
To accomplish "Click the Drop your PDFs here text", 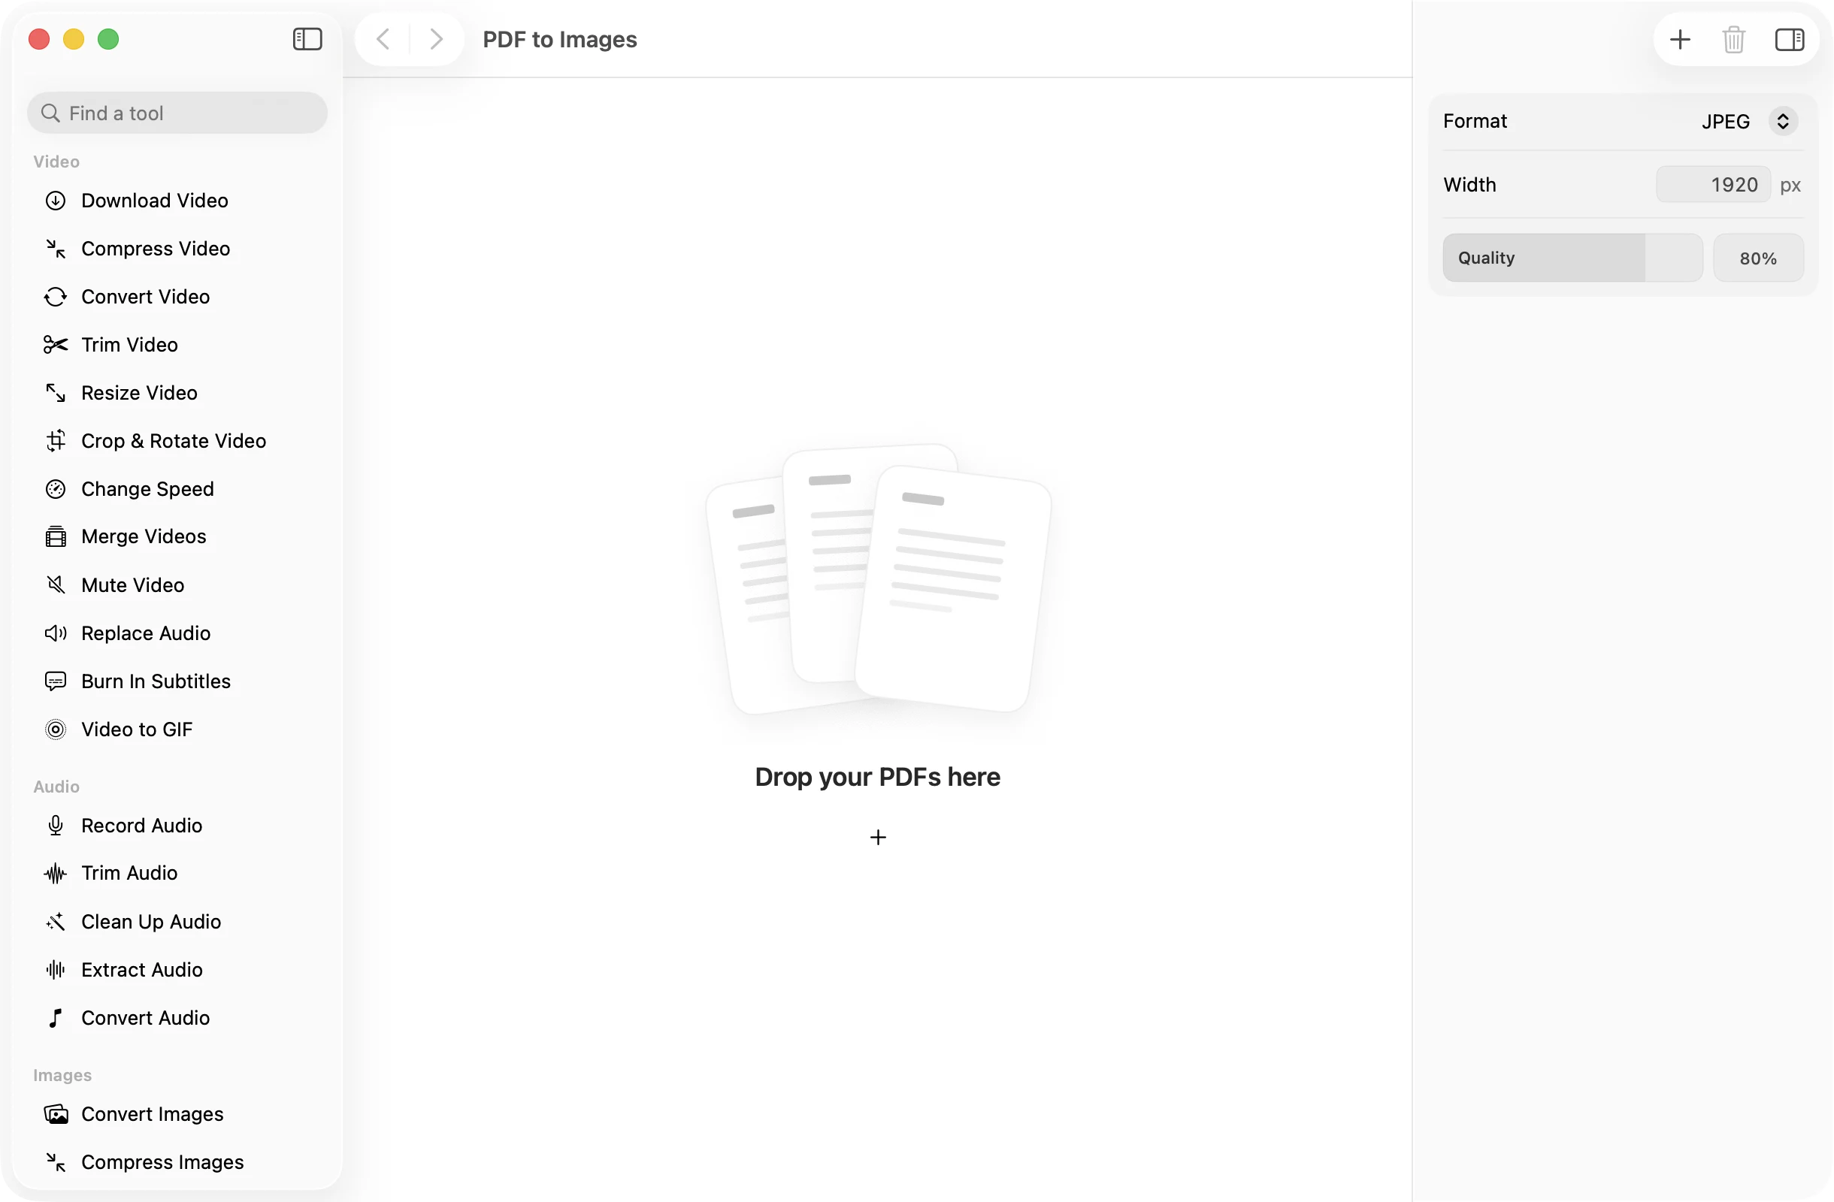I will [878, 777].
